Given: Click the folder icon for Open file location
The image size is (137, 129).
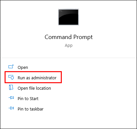Looking at the screenshot, I should (11, 87).
